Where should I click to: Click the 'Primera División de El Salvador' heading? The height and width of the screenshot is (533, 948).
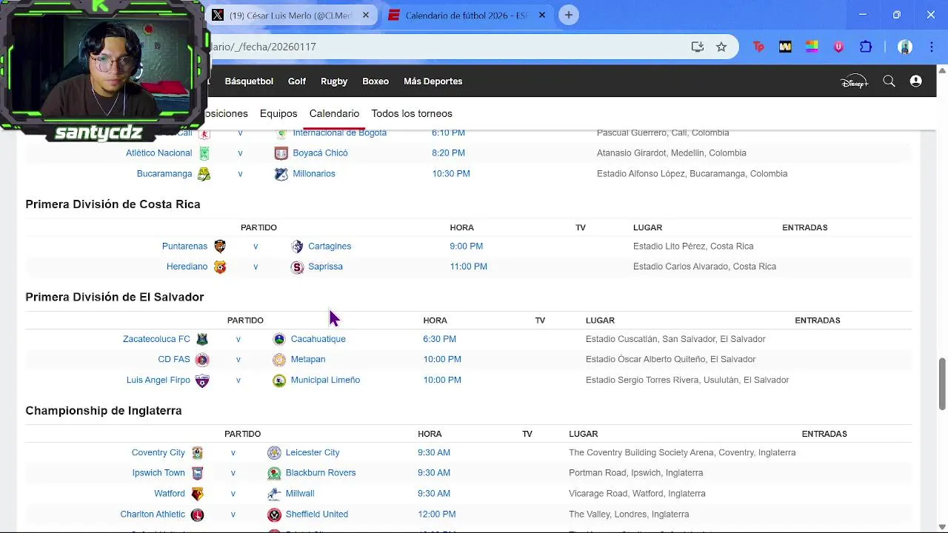pyautogui.click(x=115, y=297)
